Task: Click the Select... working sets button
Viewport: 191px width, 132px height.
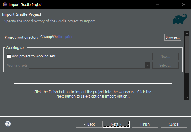Action: point(165,65)
